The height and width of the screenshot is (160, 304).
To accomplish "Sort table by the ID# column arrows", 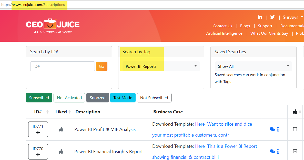I will point(47,112).
